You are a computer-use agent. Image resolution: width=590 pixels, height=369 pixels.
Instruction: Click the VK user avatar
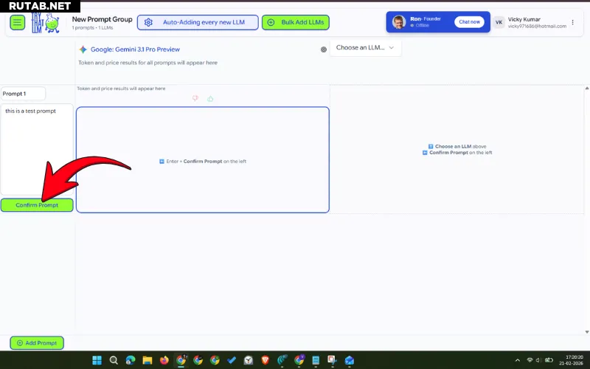499,22
